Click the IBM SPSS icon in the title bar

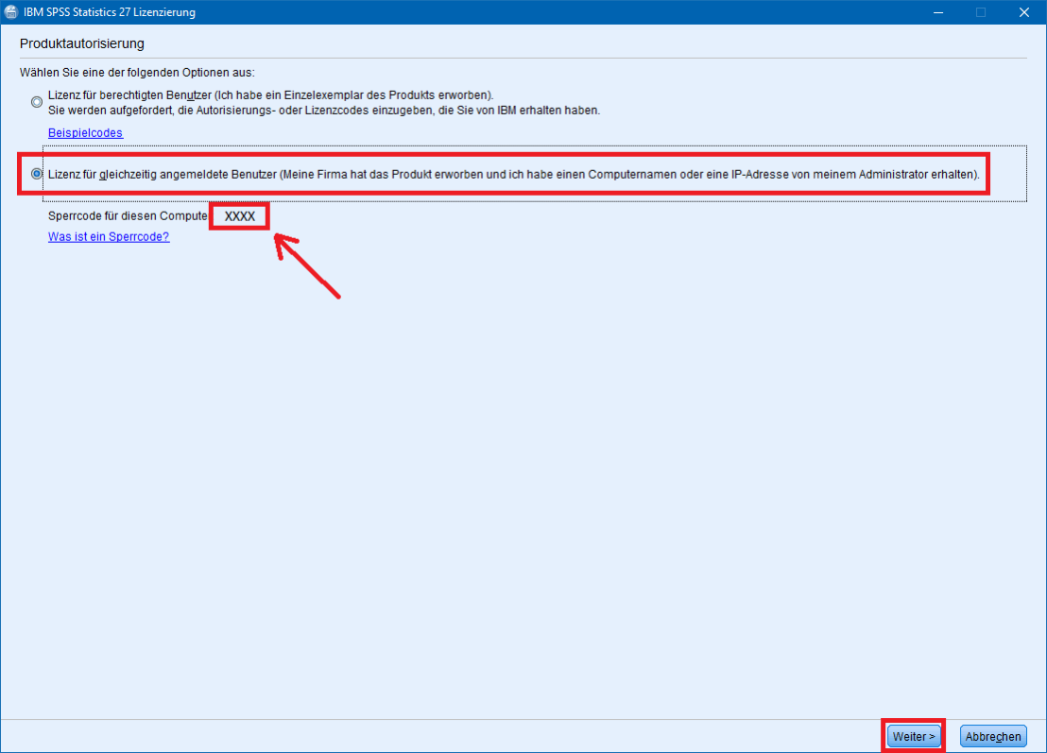tap(12, 12)
